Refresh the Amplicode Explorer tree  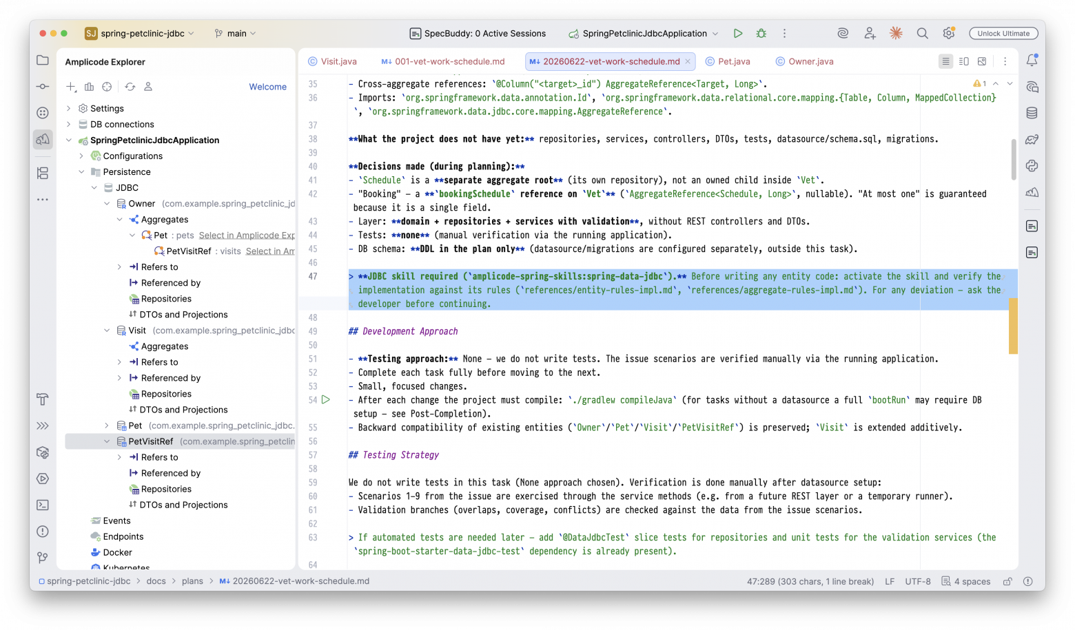130,87
